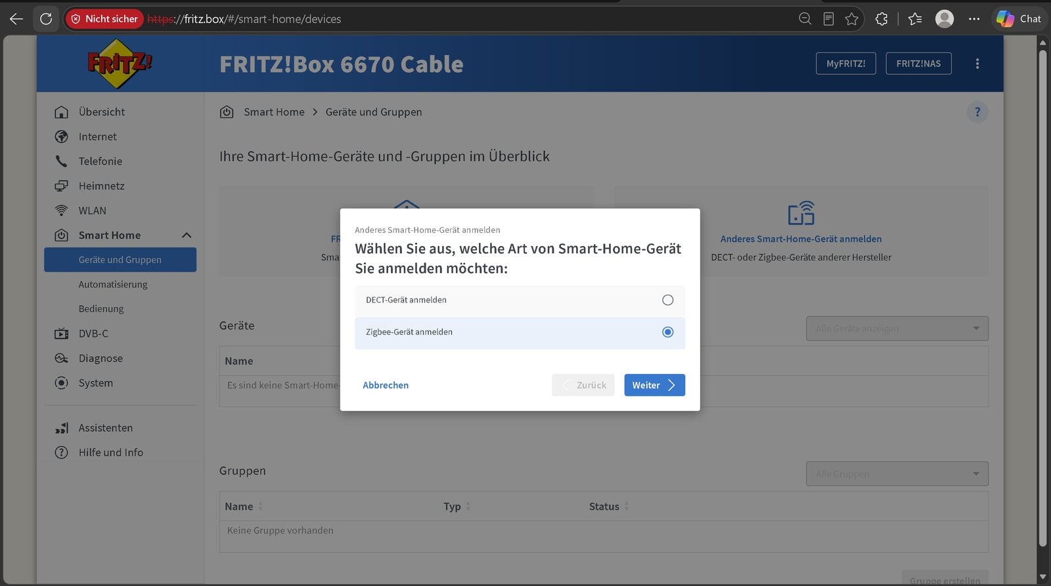Click the page vertical scrollbar
Image resolution: width=1051 pixels, height=586 pixels.
tap(1042, 298)
